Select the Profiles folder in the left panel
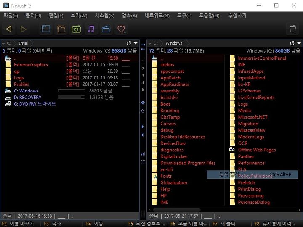303x227 pixels. [21, 84]
